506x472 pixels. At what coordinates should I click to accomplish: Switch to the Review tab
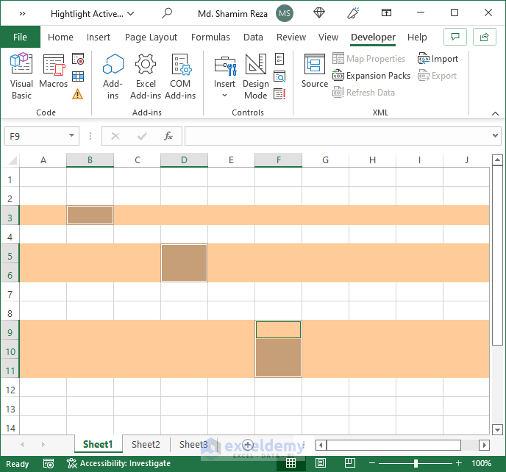pyautogui.click(x=291, y=37)
